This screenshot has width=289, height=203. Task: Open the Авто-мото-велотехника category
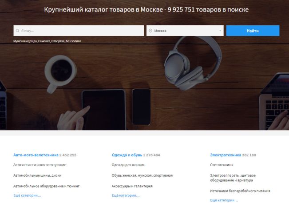36,155
